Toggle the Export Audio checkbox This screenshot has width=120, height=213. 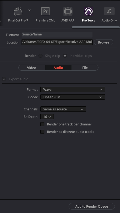[4, 79]
